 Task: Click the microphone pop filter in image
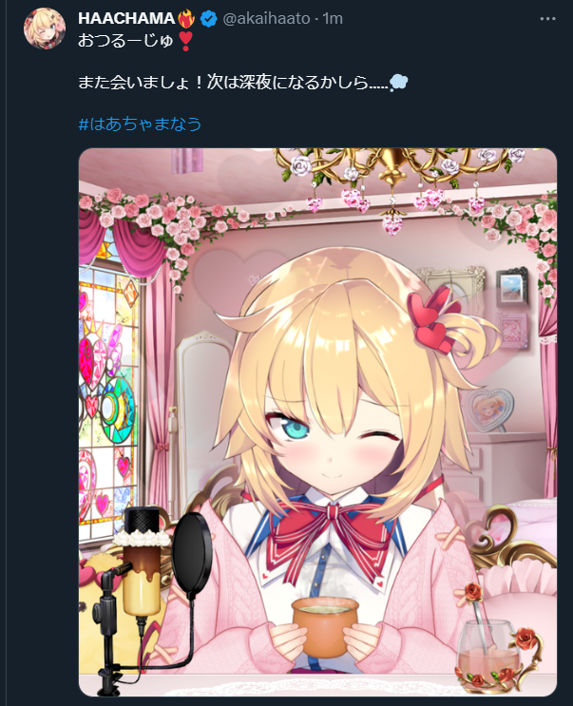tap(192, 553)
